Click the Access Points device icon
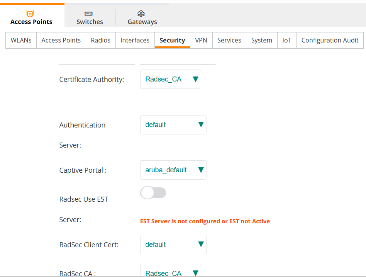This screenshot has height=277, width=366. click(x=30, y=13)
